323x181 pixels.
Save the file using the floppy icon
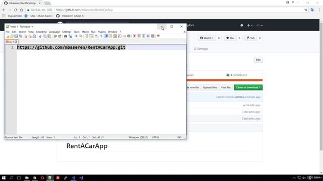coord(16,36)
